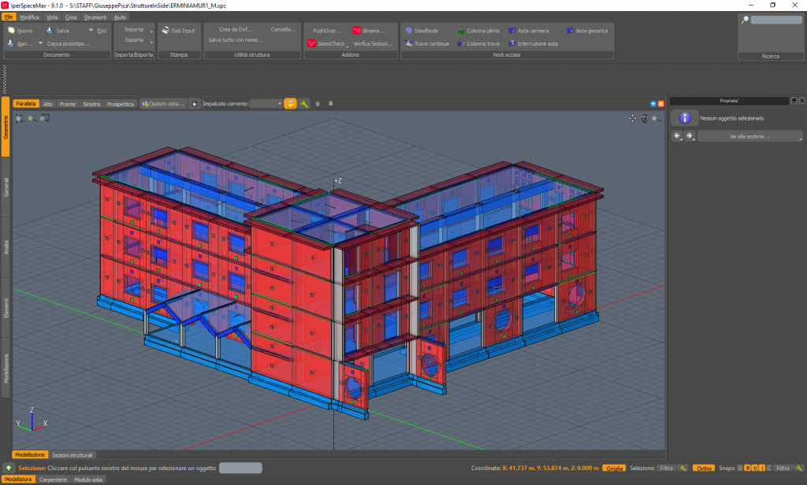This screenshot has width=807, height=485.
Task: Switch to the Prospettica view tab
Action: tap(121, 103)
